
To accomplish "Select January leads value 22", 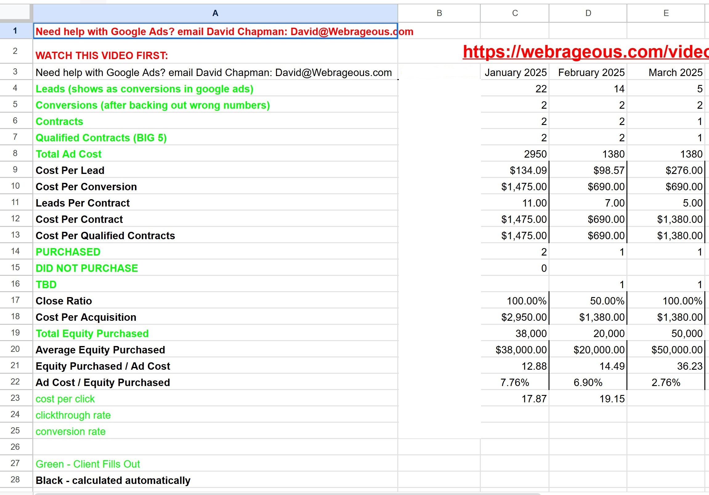I will [x=515, y=89].
